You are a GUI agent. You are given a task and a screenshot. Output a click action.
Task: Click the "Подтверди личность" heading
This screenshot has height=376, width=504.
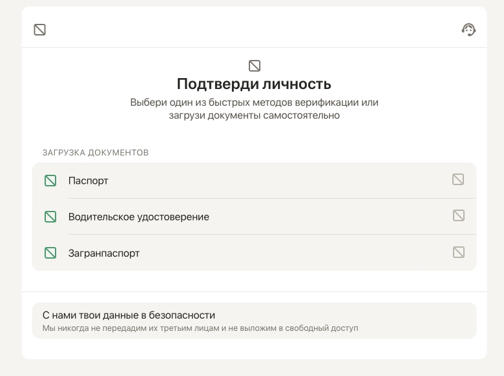click(x=254, y=84)
